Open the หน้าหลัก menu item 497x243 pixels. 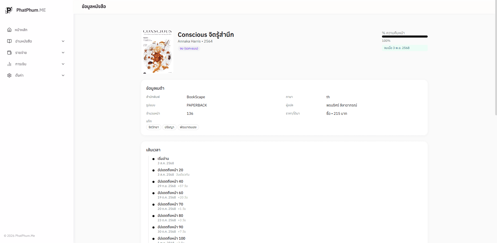tap(21, 30)
